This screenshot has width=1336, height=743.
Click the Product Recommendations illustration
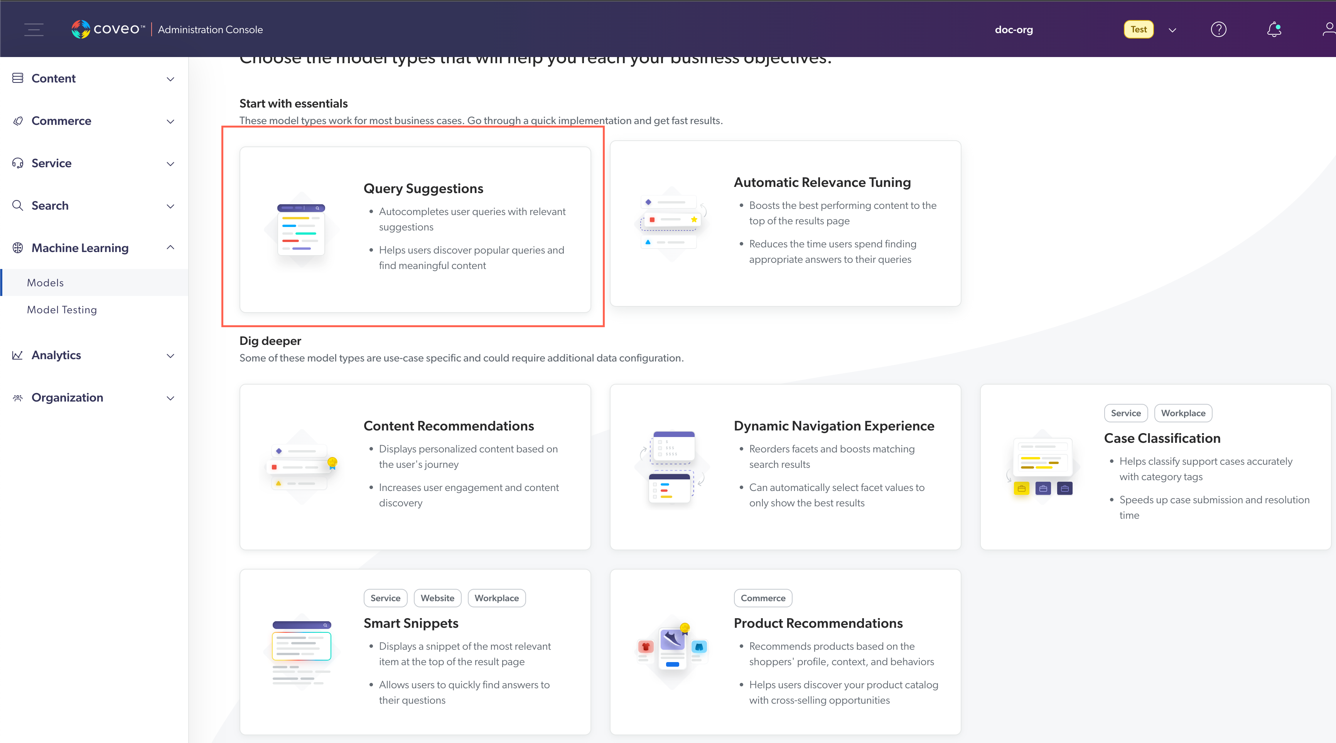click(x=671, y=652)
